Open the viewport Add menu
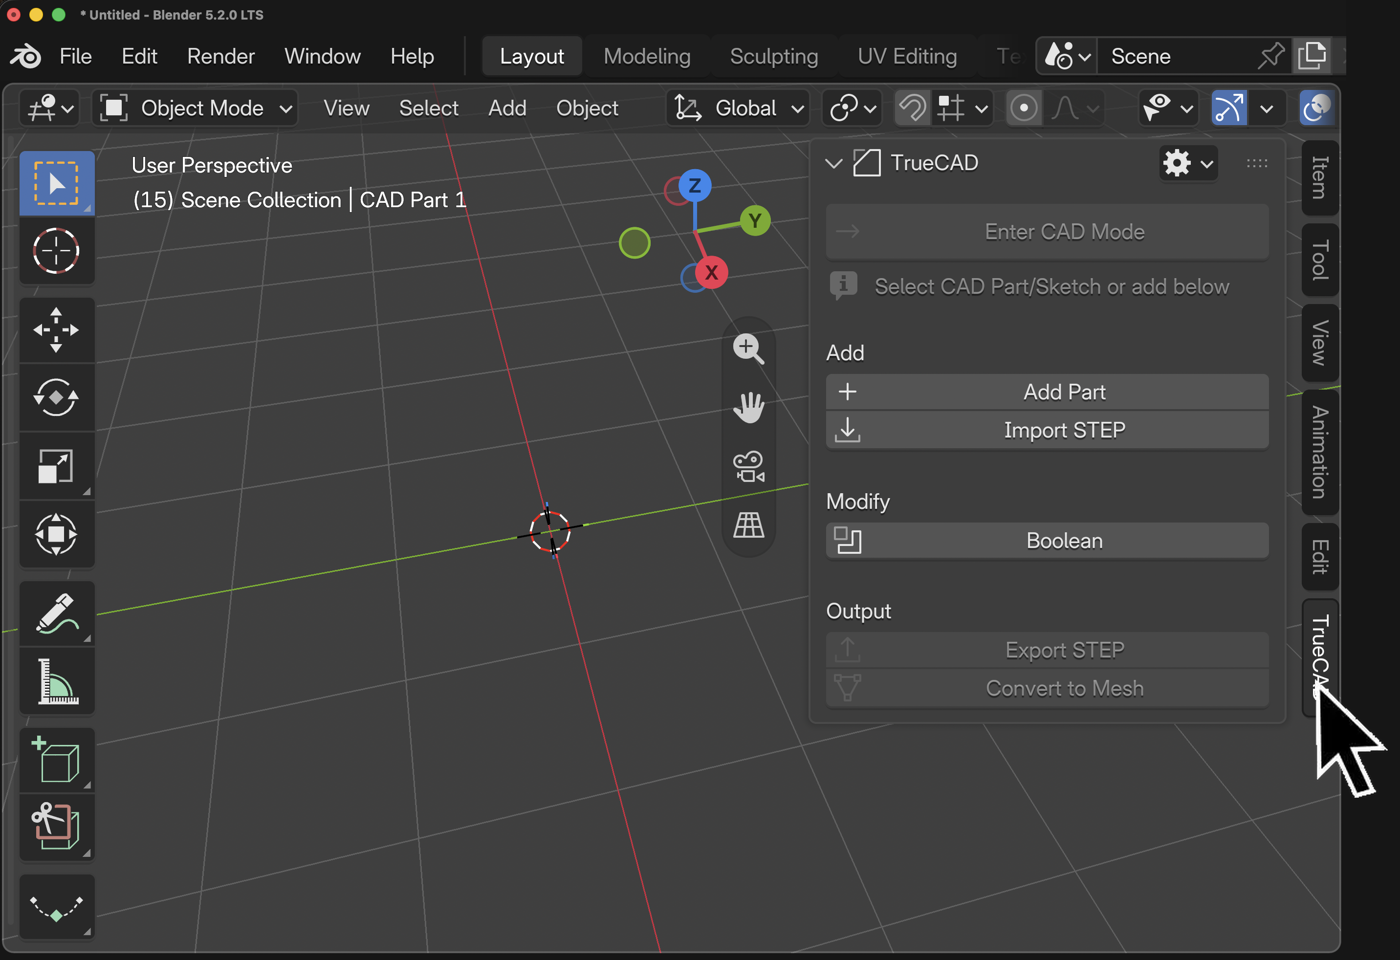 tap(507, 109)
